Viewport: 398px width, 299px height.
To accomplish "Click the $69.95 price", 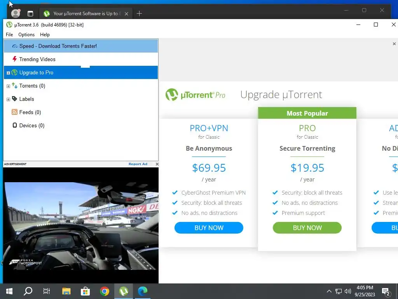I will click(x=209, y=168).
